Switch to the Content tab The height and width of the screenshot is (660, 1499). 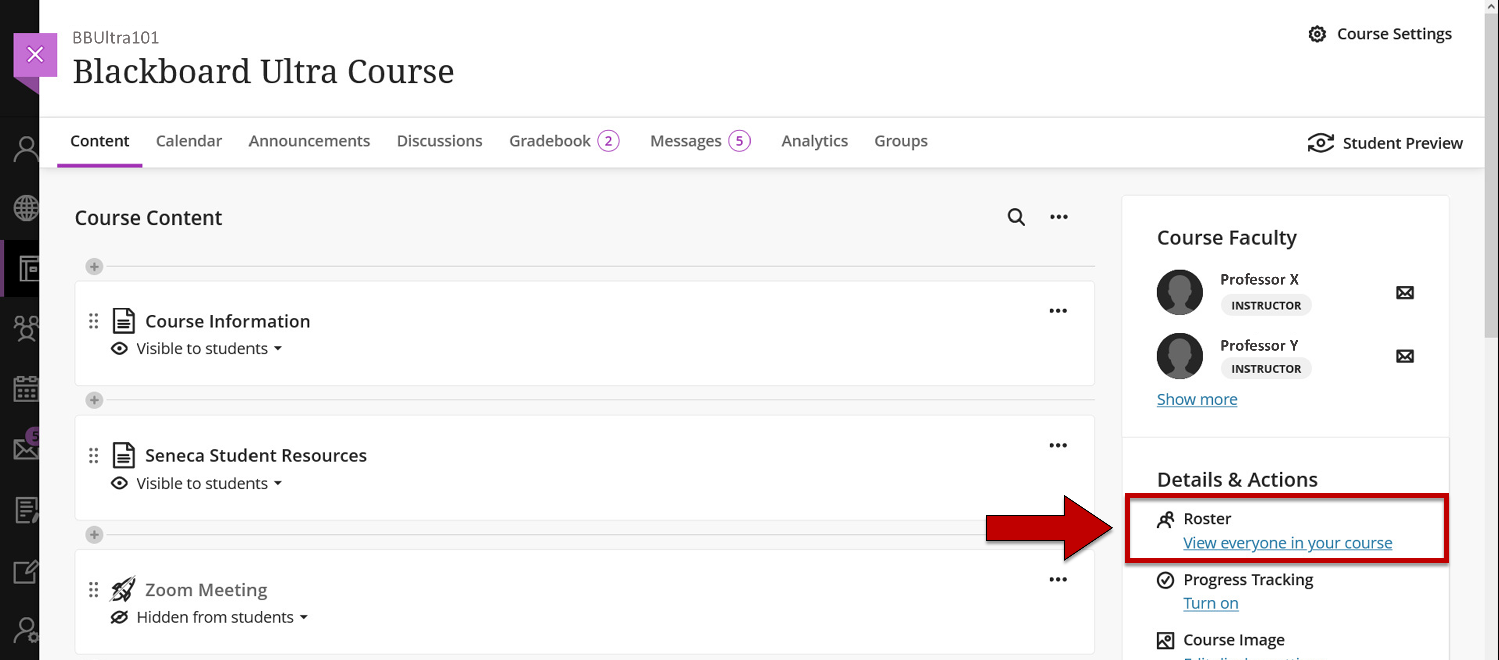click(100, 141)
